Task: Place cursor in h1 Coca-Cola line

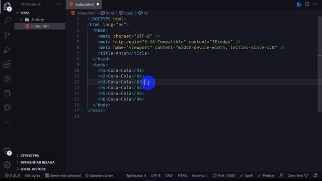Action: pyautogui.click(x=121, y=70)
